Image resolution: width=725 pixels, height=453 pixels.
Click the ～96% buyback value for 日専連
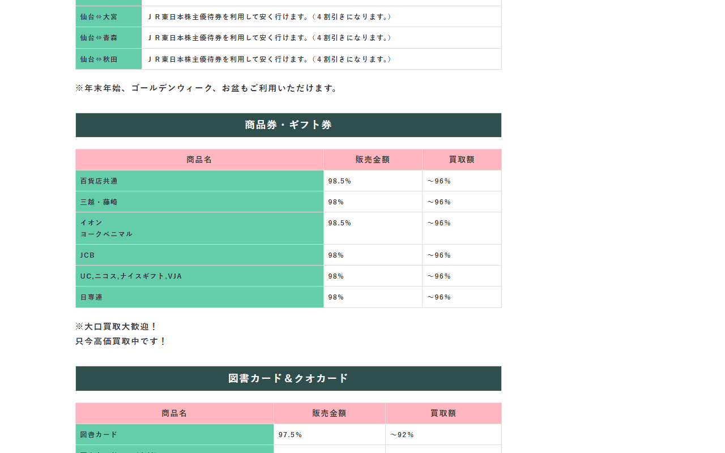point(439,297)
